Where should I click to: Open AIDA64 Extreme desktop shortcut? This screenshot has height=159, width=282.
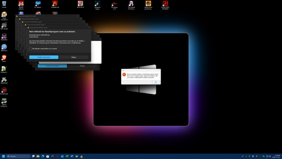click(x=21, y=5)
